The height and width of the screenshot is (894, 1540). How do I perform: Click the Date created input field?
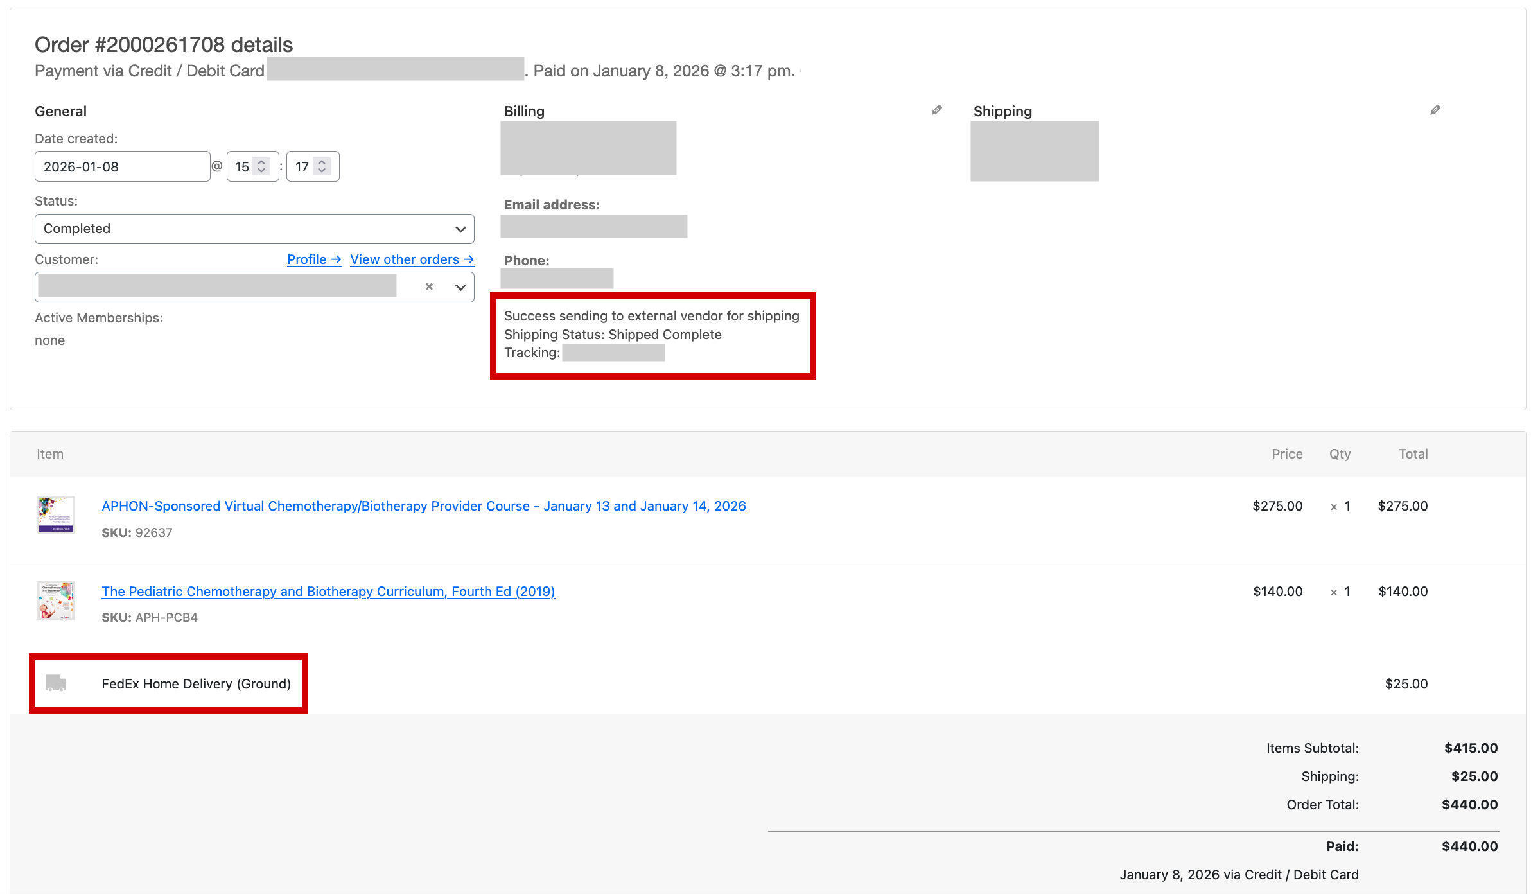pos(122,167)
